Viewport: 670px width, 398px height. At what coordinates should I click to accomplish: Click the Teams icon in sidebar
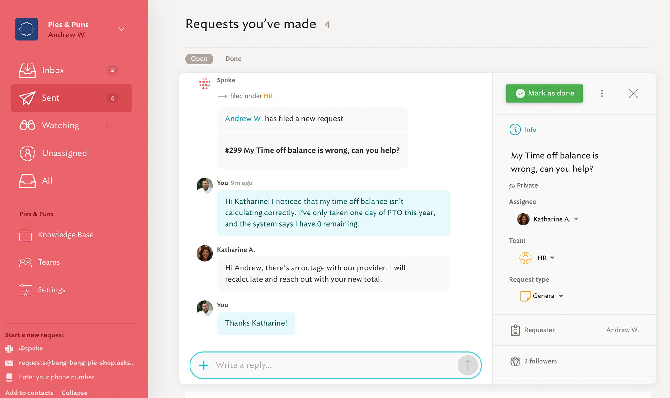click(x=25, y=262)
